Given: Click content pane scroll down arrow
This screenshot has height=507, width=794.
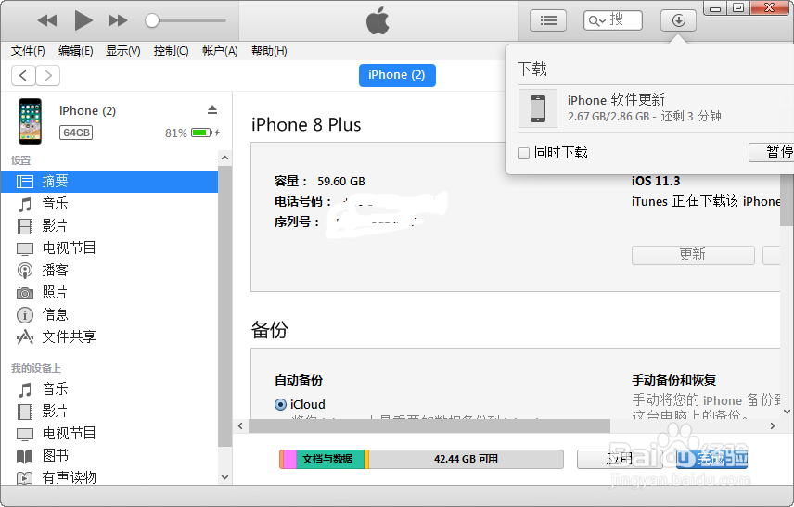Looking at the screenshot, I should tap(787, 412).
